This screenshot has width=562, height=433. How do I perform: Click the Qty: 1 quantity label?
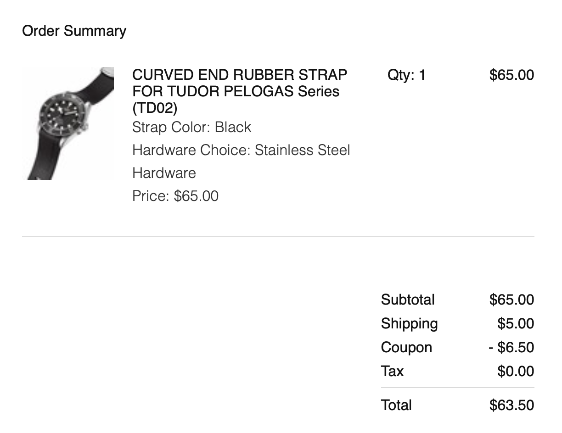coord(406,75)
